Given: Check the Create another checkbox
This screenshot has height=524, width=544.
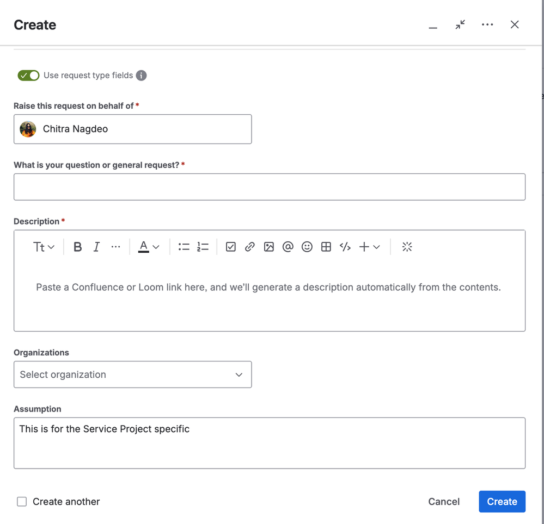Looking at the screenshot, I should coord(22,502).
